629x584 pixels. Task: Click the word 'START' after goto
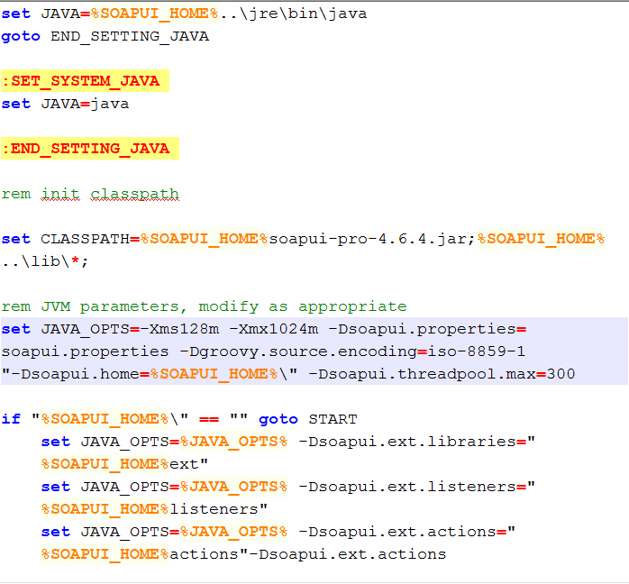coord(333,420)
